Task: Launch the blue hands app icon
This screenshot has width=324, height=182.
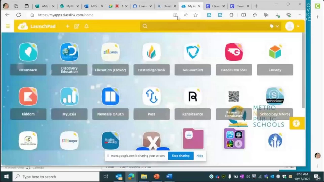Action: [x=275, y=141]
